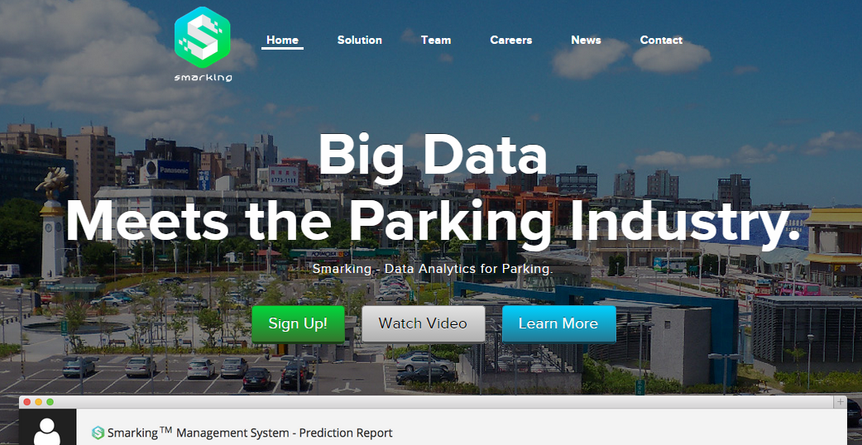Image resolution: width=862 pixels, height=445 pixels.
Task: Open the News section
Action: 586,40
